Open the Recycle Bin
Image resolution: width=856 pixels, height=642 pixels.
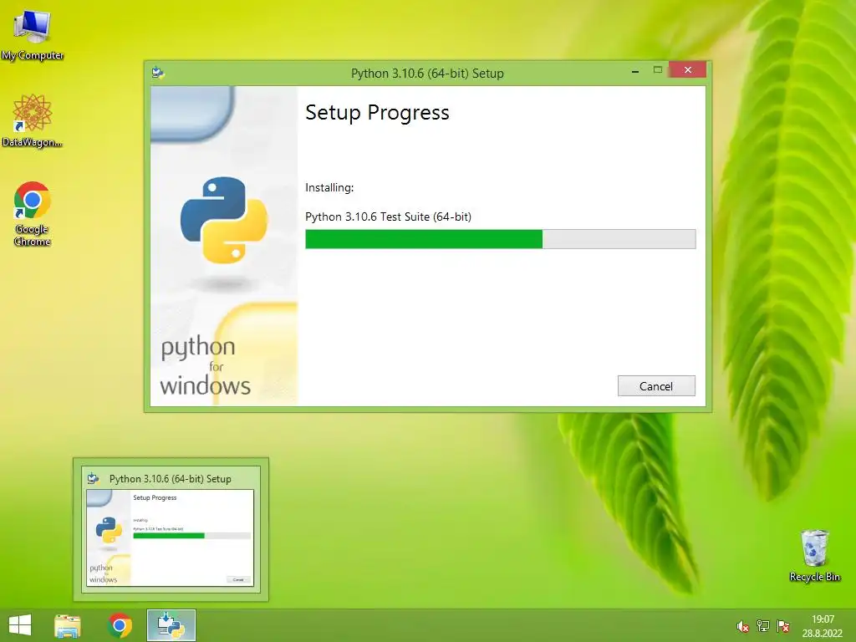pos(814,556)
